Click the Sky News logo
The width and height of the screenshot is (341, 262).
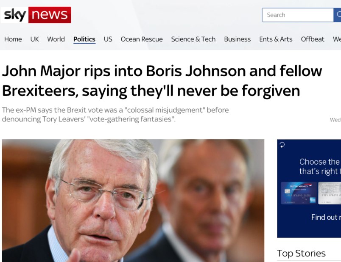click(36, 15)
